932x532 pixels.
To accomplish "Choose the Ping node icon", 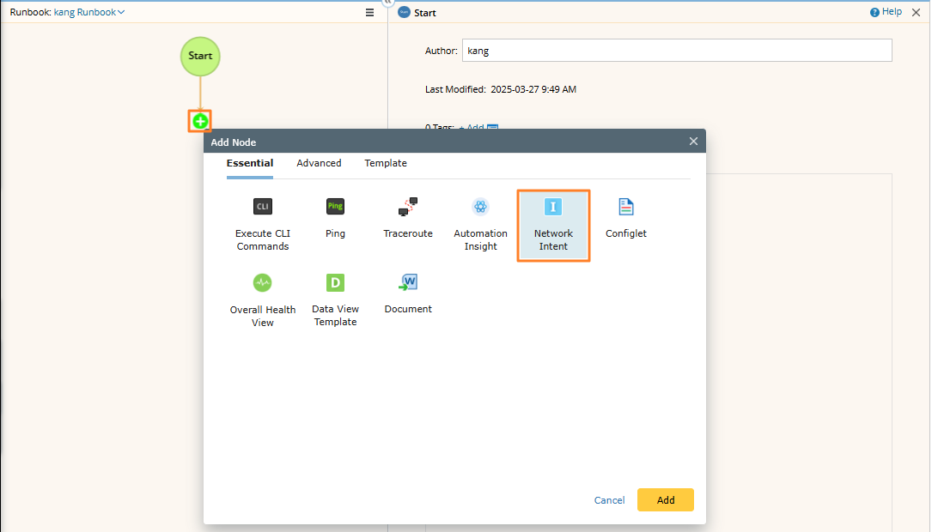I will tap(335, 207).
